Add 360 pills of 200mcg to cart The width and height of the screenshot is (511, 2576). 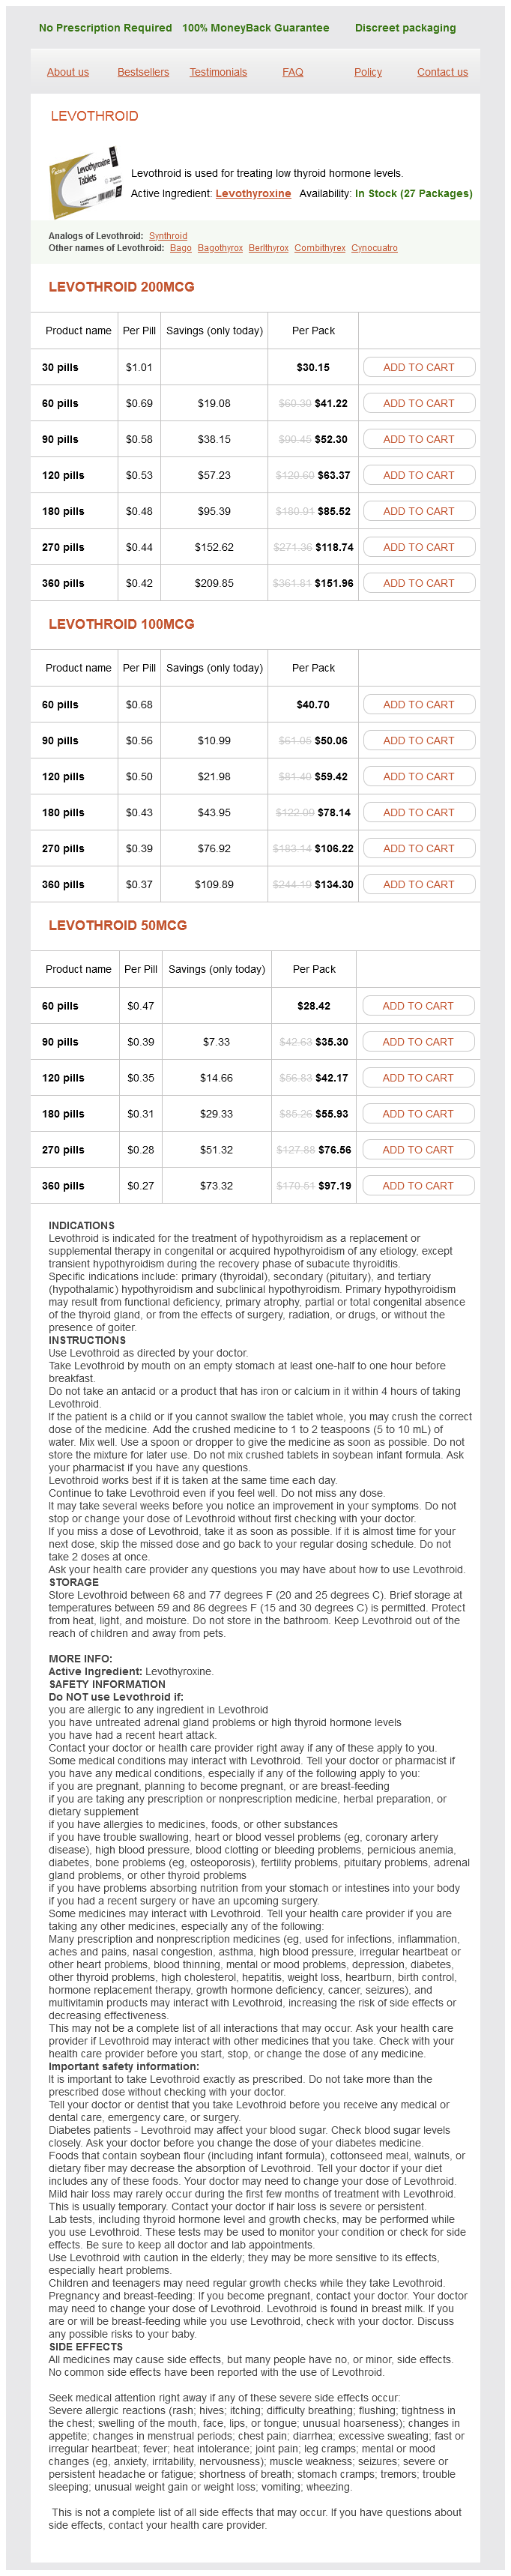pos(418,583)
